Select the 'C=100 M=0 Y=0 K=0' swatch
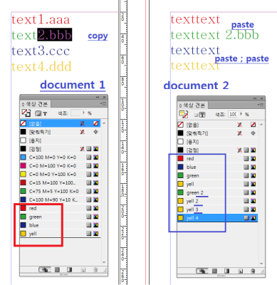This screenshot has width=277, height=285. click(61, 157)
